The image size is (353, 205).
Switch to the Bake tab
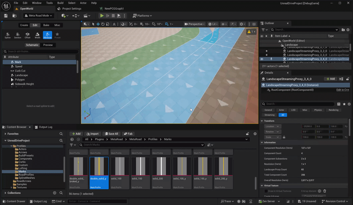pos(46,25)
